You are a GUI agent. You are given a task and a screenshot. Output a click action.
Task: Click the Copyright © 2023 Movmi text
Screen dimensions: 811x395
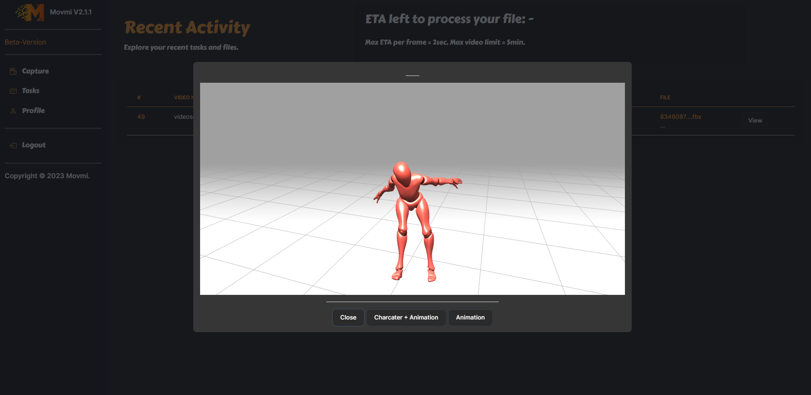[x=47, y=176]
